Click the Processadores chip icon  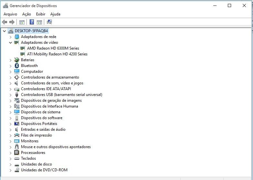point(17,153)
